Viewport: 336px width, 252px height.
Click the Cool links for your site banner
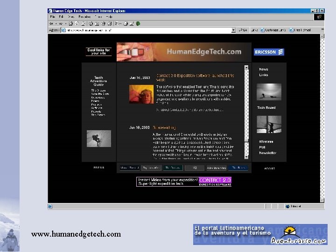pyautogui.click(x=98, y=52)
